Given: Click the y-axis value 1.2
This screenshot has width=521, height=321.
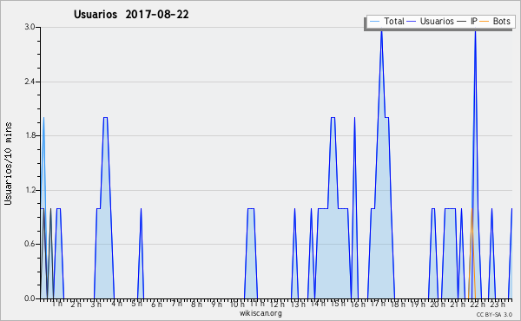Looking at the screenshot, I should pyautogui.click(x=30, y=190).
